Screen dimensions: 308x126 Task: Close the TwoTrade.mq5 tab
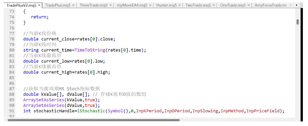point(213,5)
